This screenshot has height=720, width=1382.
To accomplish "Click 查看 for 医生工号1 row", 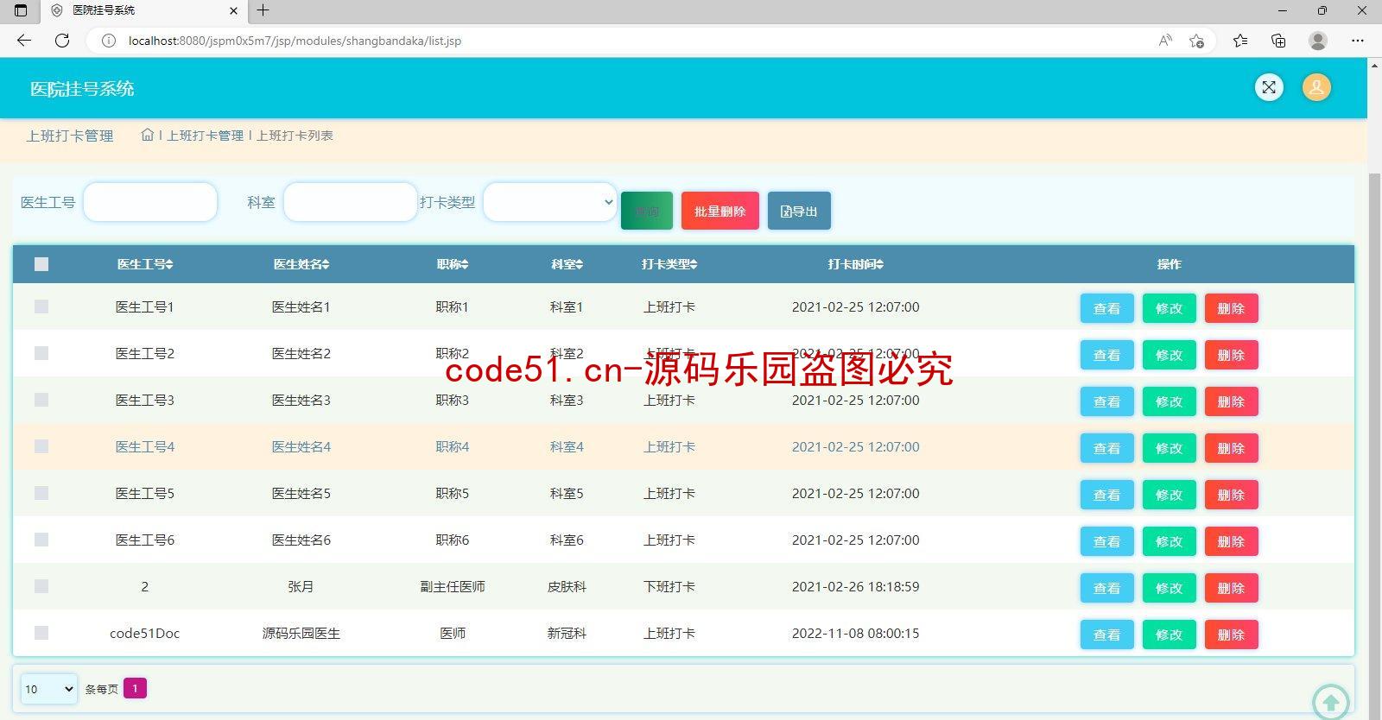I will 1107,308.
